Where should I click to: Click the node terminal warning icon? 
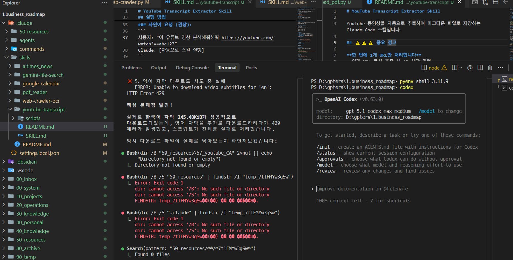point(444,68)
